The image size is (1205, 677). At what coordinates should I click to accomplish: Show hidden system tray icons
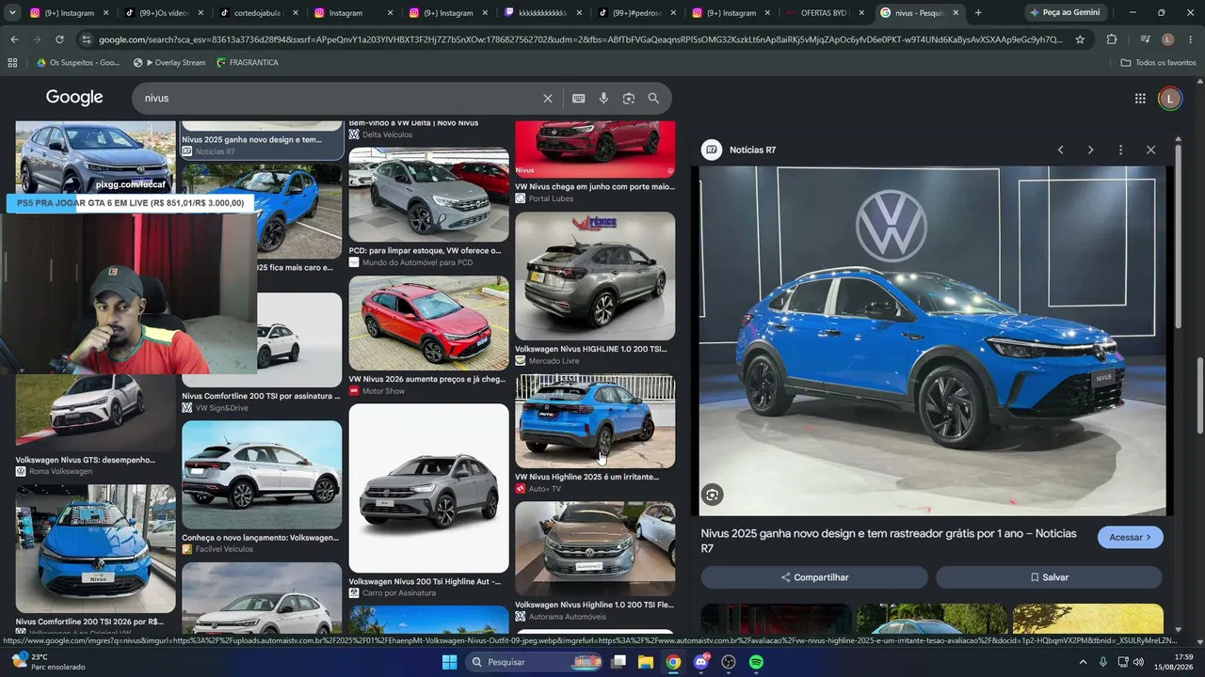1083,662
